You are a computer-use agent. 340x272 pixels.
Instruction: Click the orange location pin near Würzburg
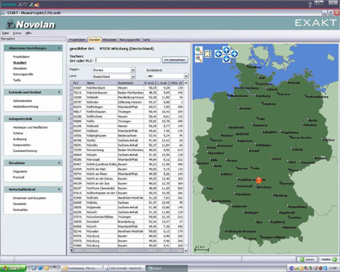click(x=259, y=180)
